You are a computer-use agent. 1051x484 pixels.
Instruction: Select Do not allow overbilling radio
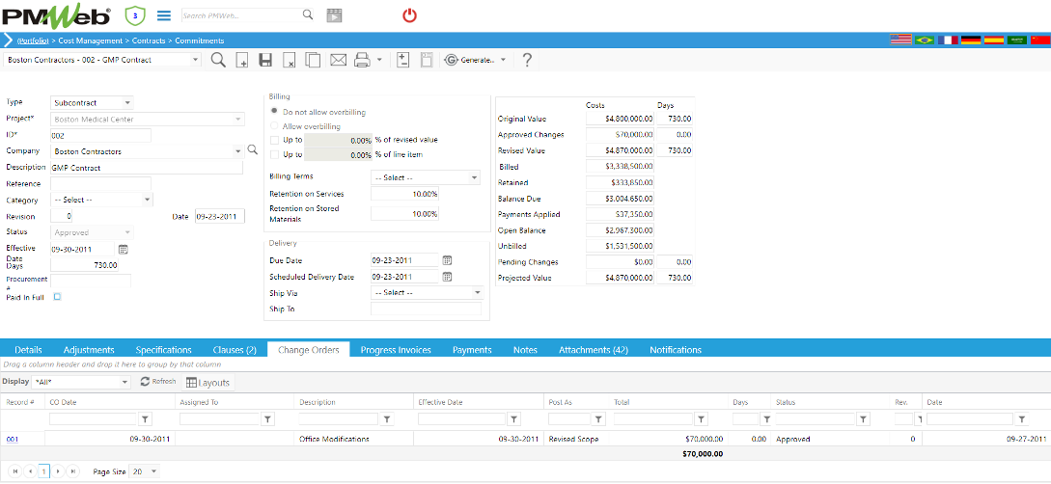click(274, 112)
